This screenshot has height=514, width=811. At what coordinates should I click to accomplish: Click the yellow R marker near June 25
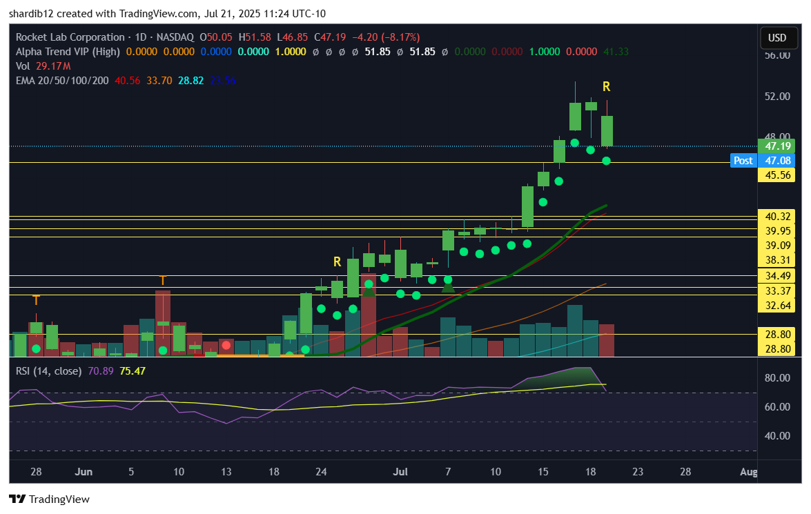coord(338,261)
